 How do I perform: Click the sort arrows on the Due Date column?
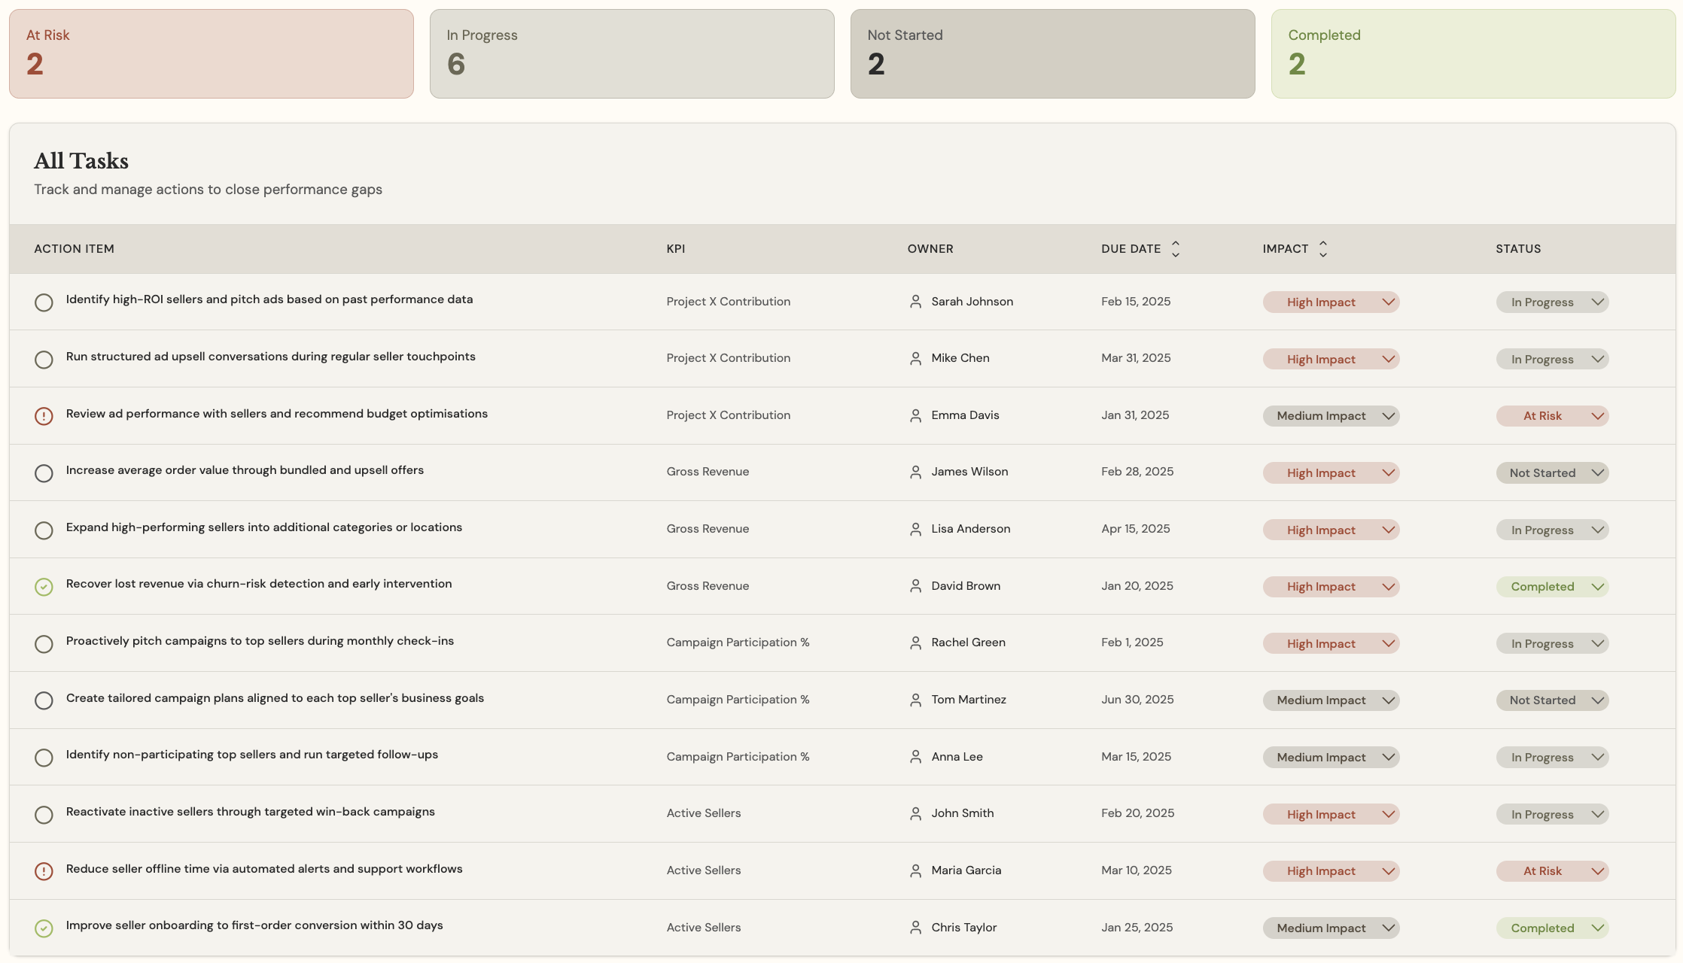click(x=1176, y=248)
